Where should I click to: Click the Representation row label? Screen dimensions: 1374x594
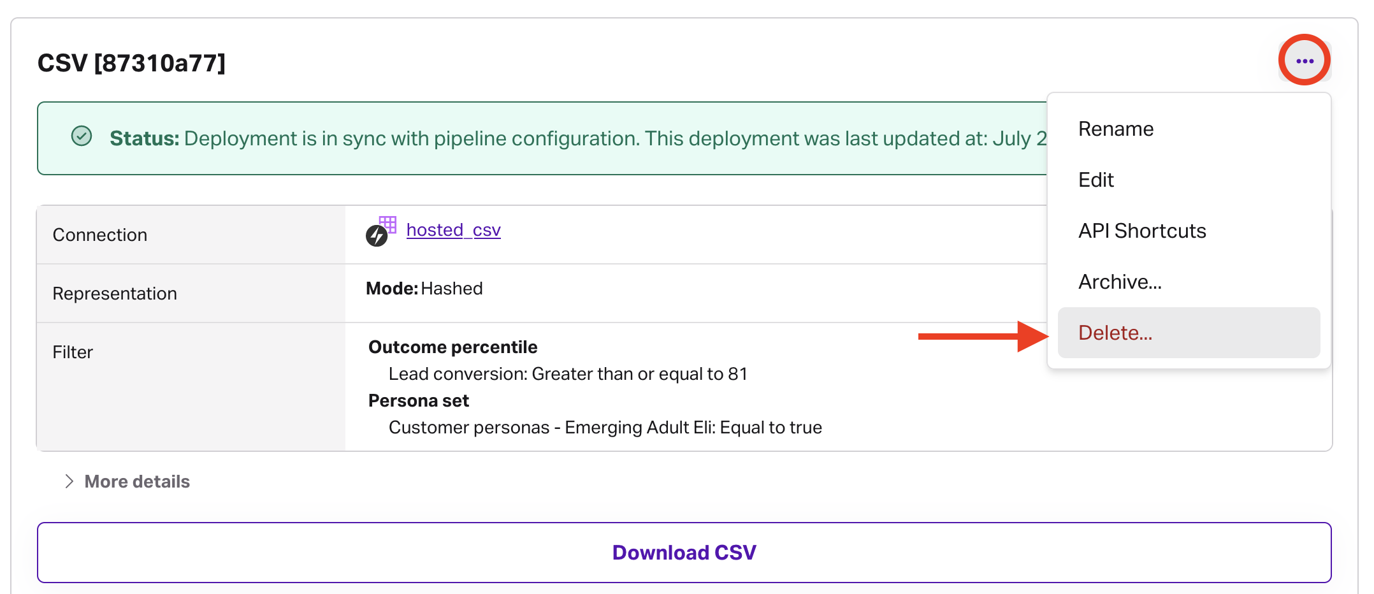115,294
